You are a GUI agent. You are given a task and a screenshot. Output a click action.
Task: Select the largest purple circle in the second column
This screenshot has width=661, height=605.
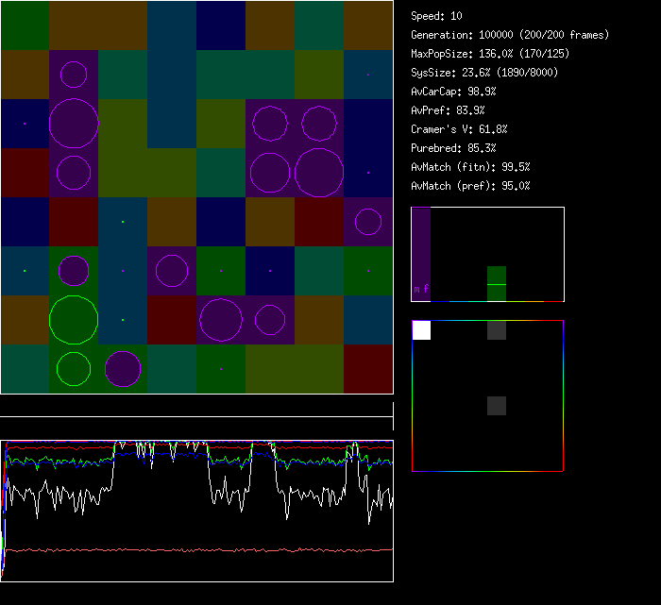pyautogui.click(x=74, y=124)
